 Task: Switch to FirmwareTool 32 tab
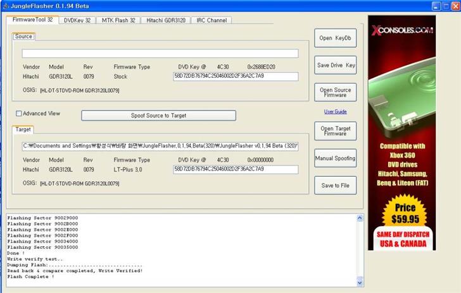(x=32, y=20)
